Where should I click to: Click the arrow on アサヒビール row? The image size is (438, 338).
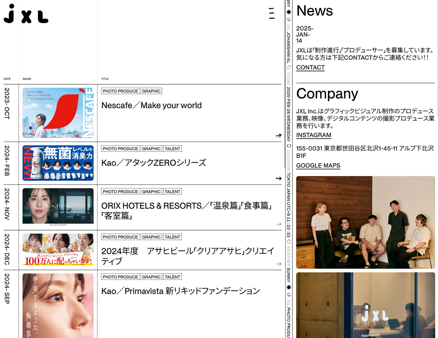[x=278, y=264]
